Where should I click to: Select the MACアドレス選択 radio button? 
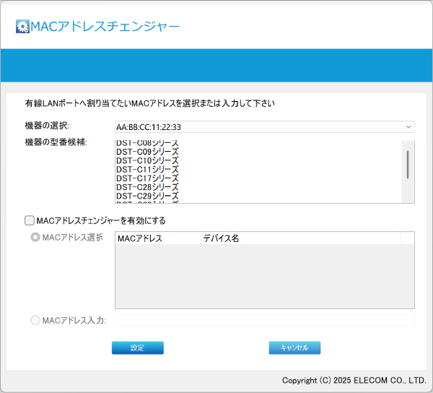click(x=35, y=237)
